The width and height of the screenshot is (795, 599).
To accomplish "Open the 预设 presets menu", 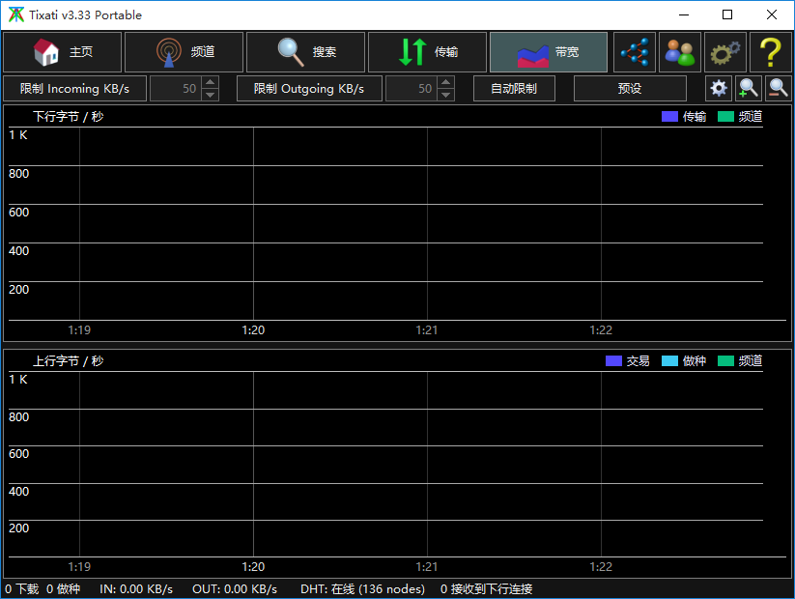I will tap(630, 88).
